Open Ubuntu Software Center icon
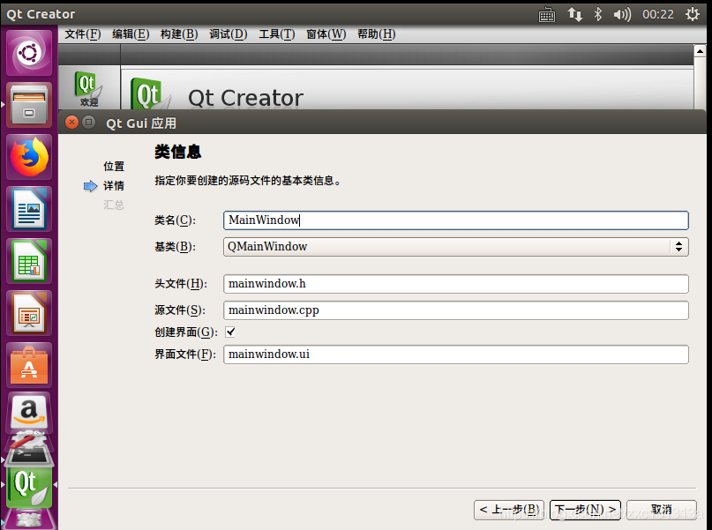Viewport: 712px width, 530px height. coord(29,365)
